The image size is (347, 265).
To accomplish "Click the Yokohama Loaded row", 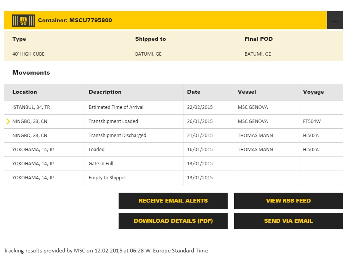I will [96, 150].
